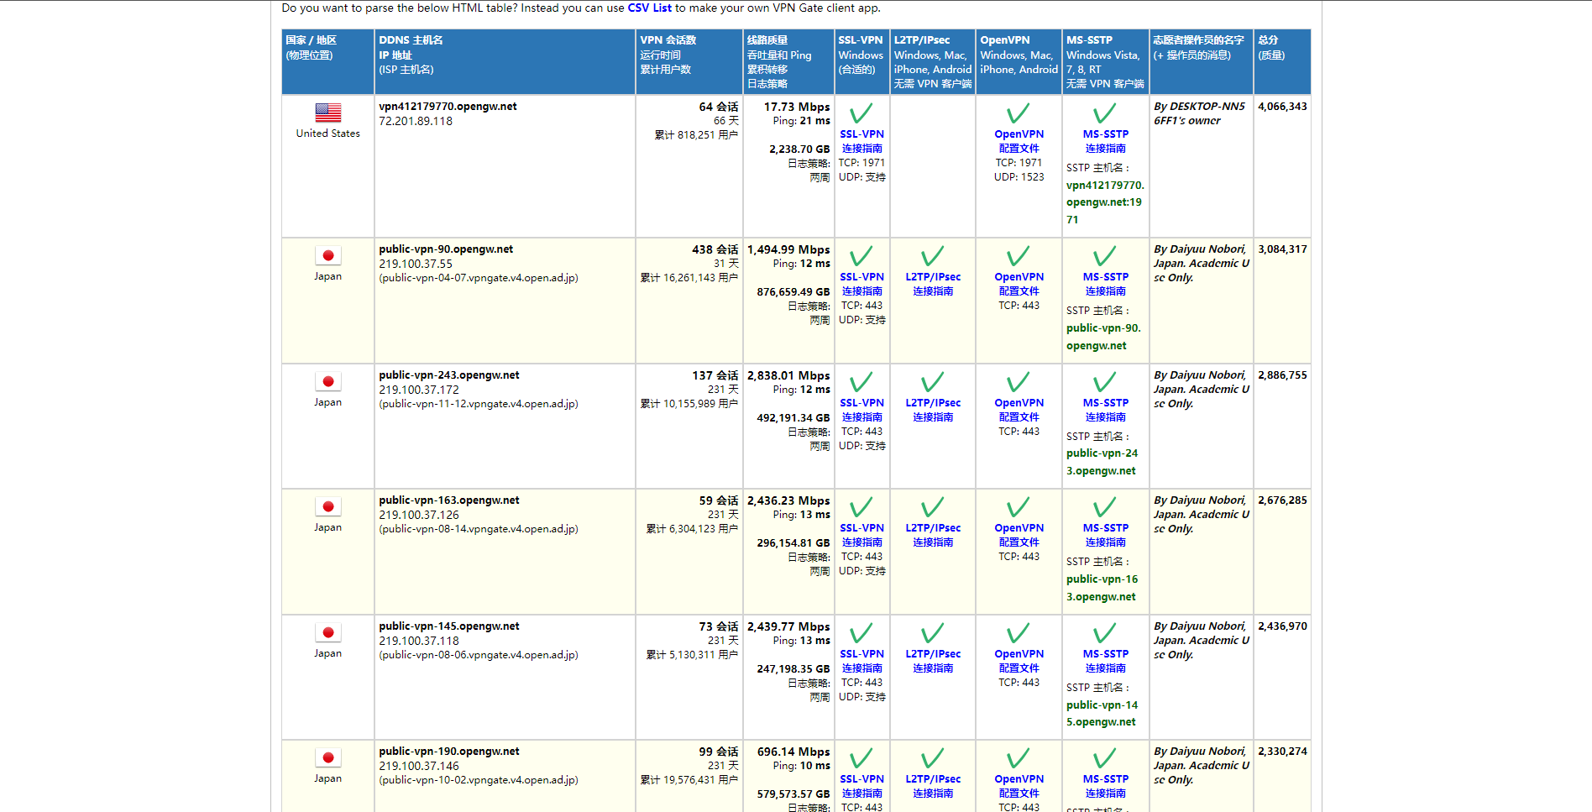Click the Japan flag for public-vpn-145.opengw.net
This screenshot has width=1592, height=812.
(328, 632)
